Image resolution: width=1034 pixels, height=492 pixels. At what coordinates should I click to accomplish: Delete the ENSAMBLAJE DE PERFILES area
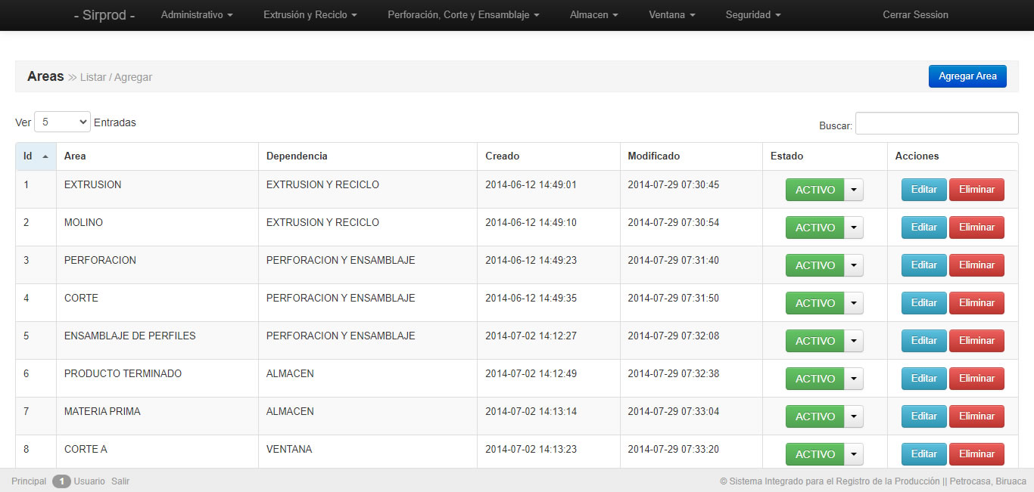click(976, 341)
